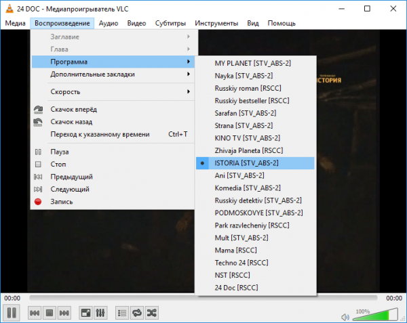Image resolution: width=407 pixels, height=323 pixels.
Task: Select NST [RSCC] program
Action: [x=255, y=275]
